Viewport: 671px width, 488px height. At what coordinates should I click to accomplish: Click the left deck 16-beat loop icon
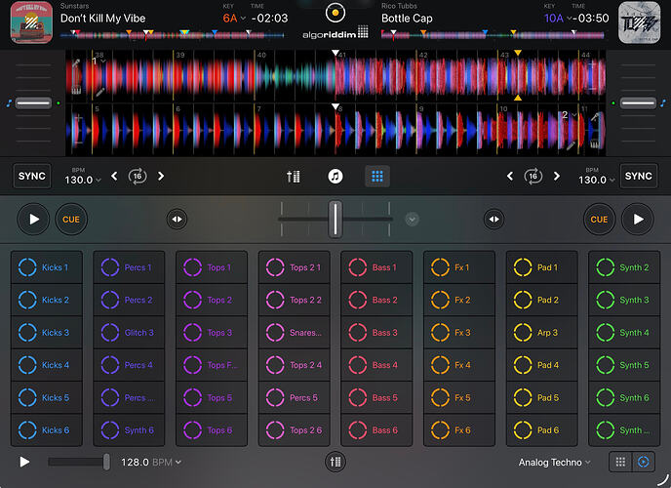pos(138,177)
